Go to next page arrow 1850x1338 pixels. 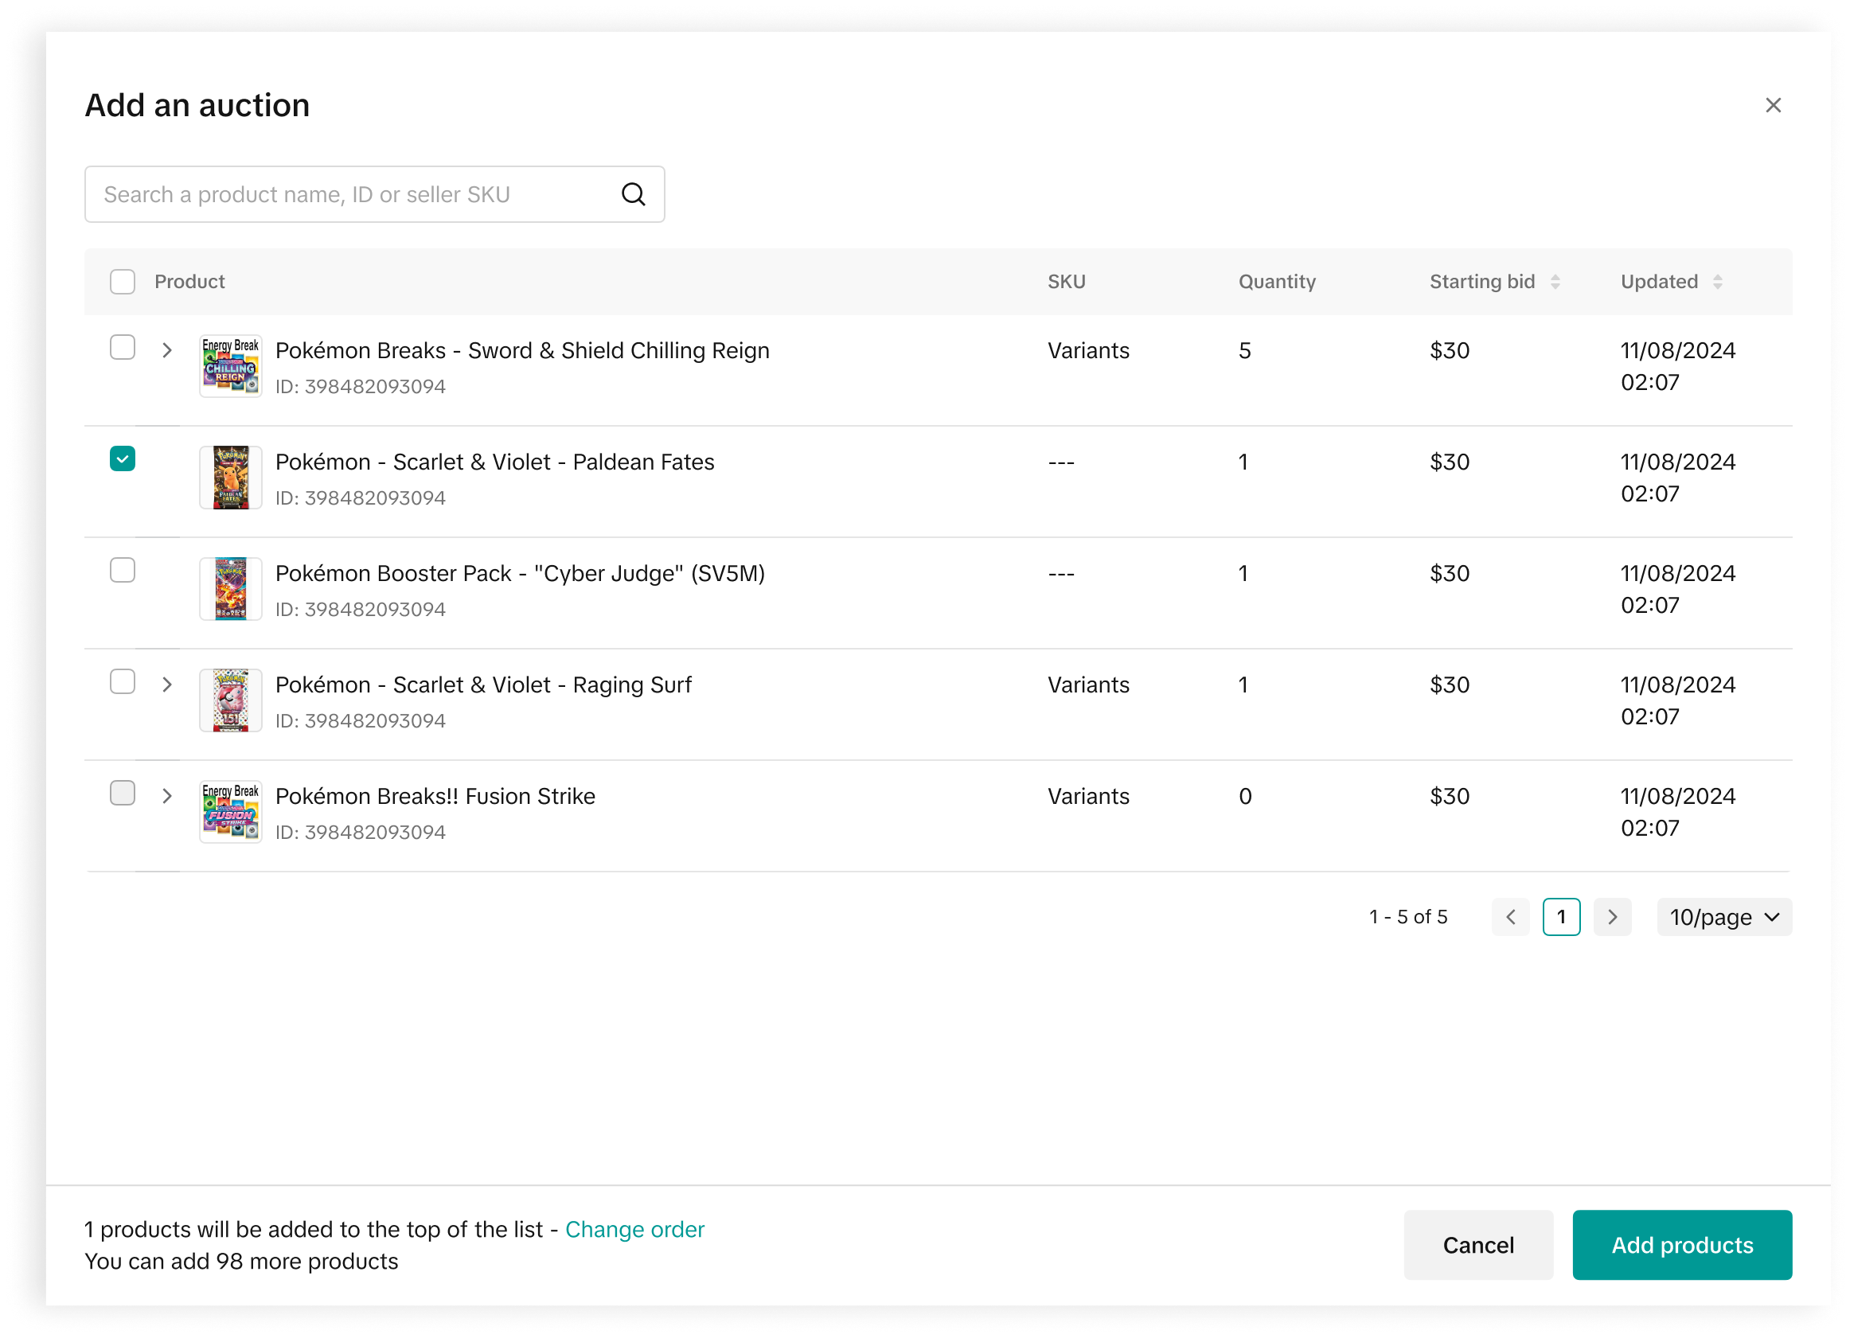pos(1612,917)
